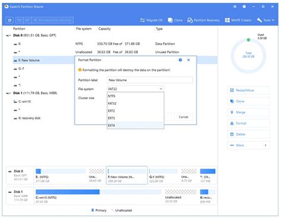The width and height of the screenshot is (282, 219).
Task: Click Clone in right operations panel
Action: tap(248, 101)
